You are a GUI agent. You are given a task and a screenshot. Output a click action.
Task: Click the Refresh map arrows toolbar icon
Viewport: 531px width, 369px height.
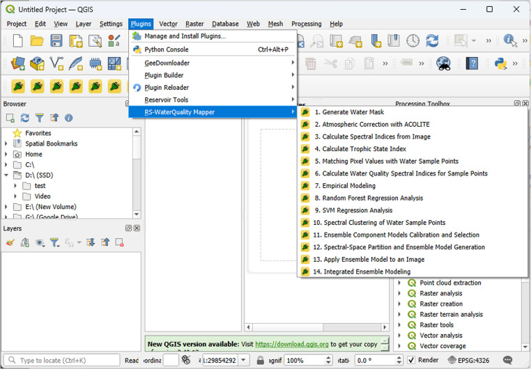pos(432,40)
